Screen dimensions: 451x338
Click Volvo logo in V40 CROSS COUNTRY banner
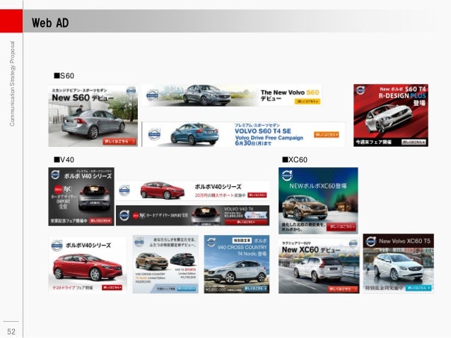click(211, 242)
